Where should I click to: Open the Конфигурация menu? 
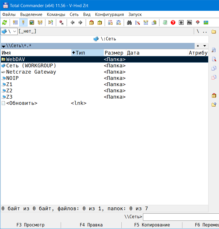109,14
